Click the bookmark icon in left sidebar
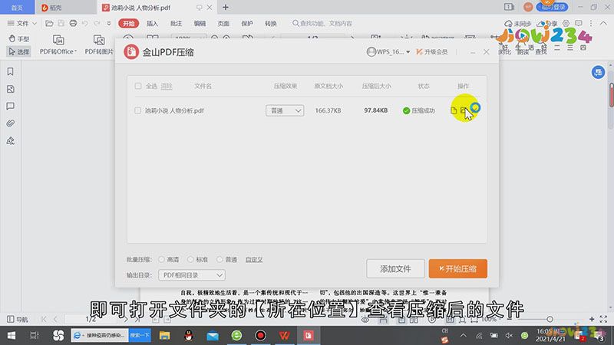Viewport: 614px width, 345px height. click(x=11, y=71)
